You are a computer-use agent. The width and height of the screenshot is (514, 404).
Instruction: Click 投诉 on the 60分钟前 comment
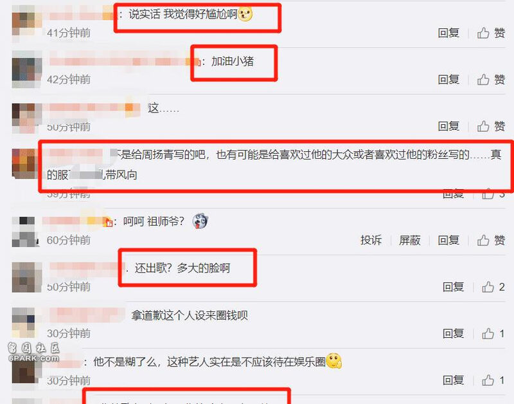[x=371, y=240]
